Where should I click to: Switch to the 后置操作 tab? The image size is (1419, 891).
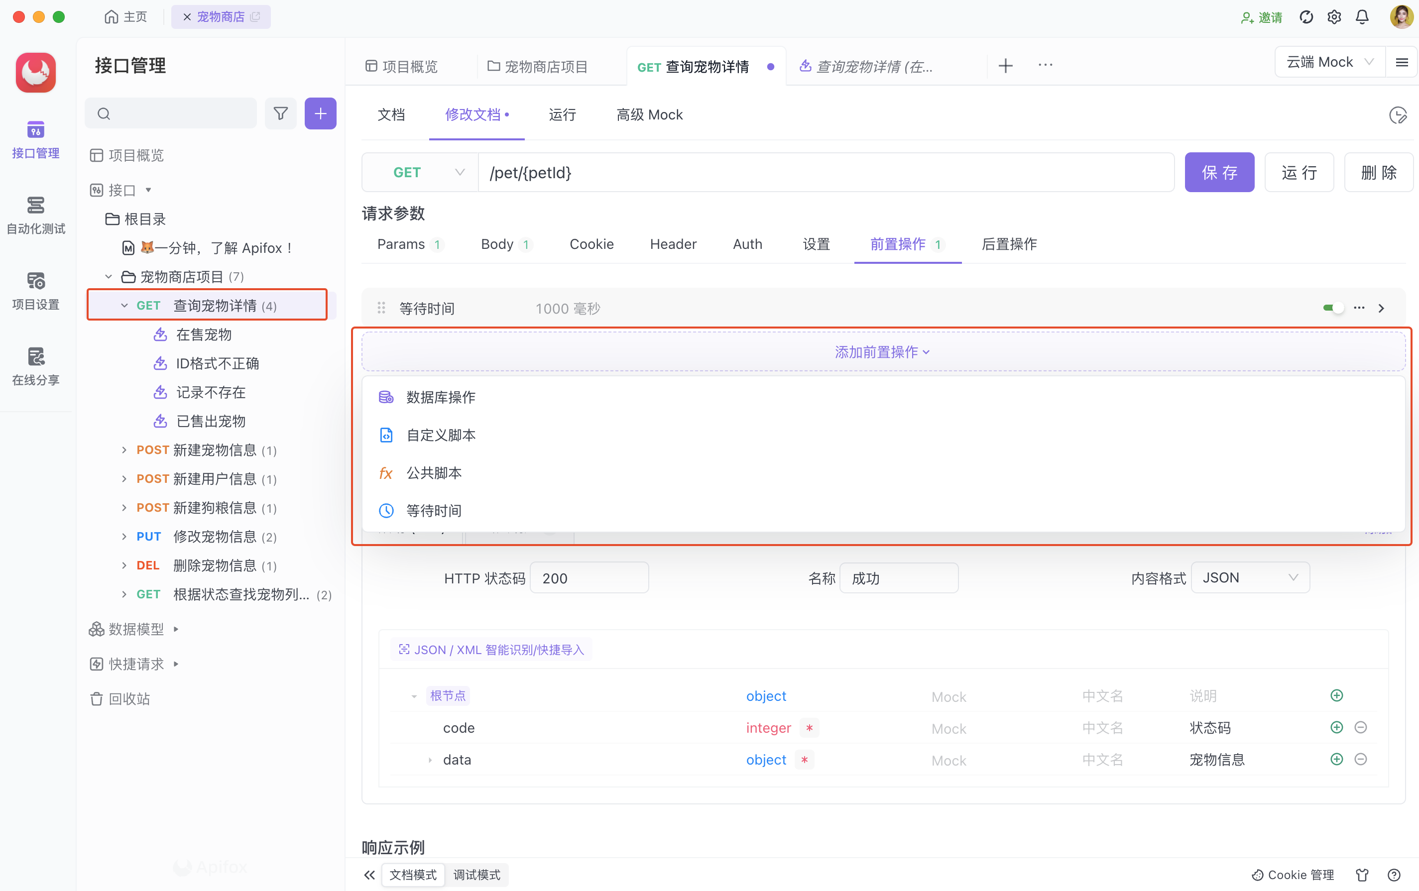1008,244
